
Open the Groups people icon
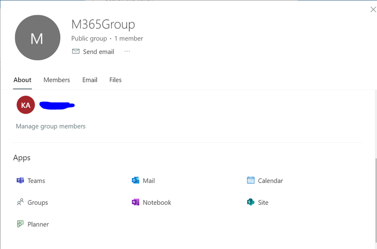click(x=20, y=202)
